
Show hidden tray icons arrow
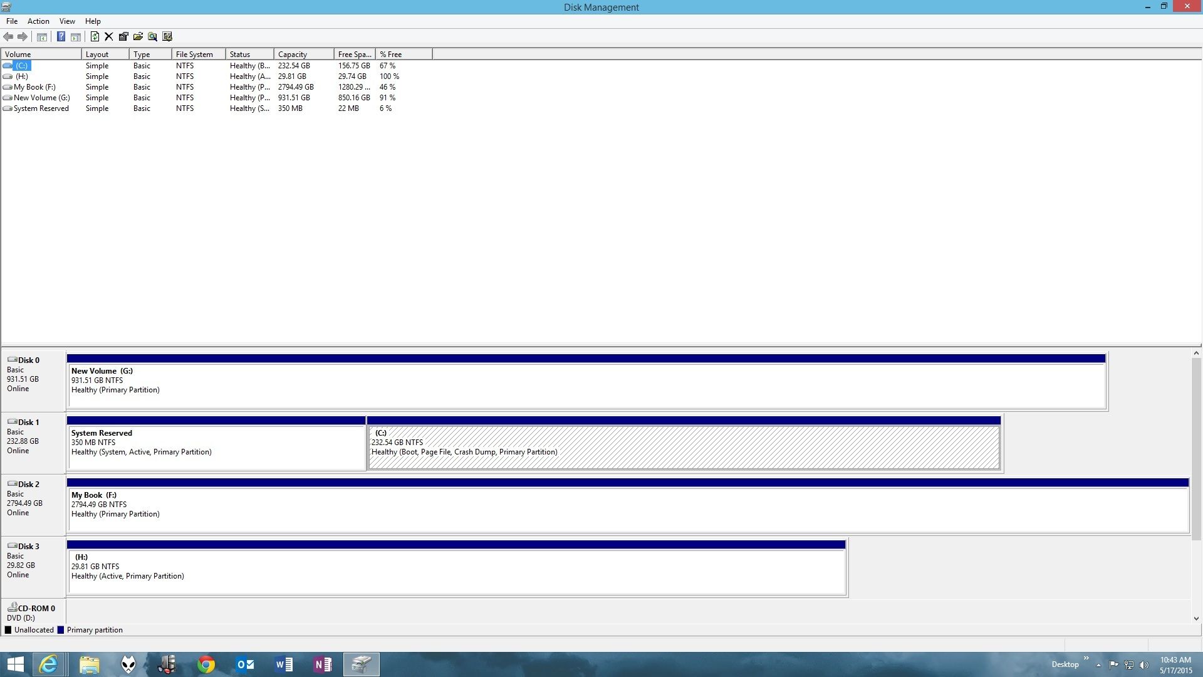click(x=1098, y=665)
